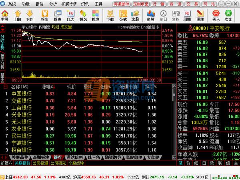
Task: Open the 扩展行情 menu
Action: [x=69, y=4]
